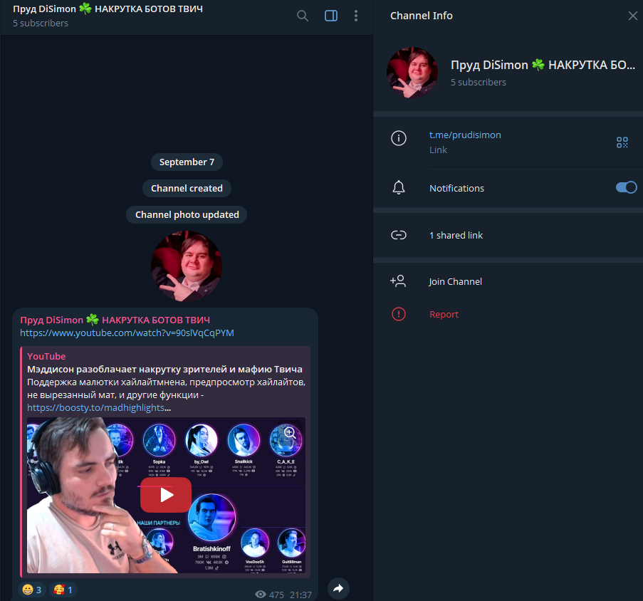Forward the post with the share arrow
The height and width of the screenshot is (601, 643).
[338, 589]
